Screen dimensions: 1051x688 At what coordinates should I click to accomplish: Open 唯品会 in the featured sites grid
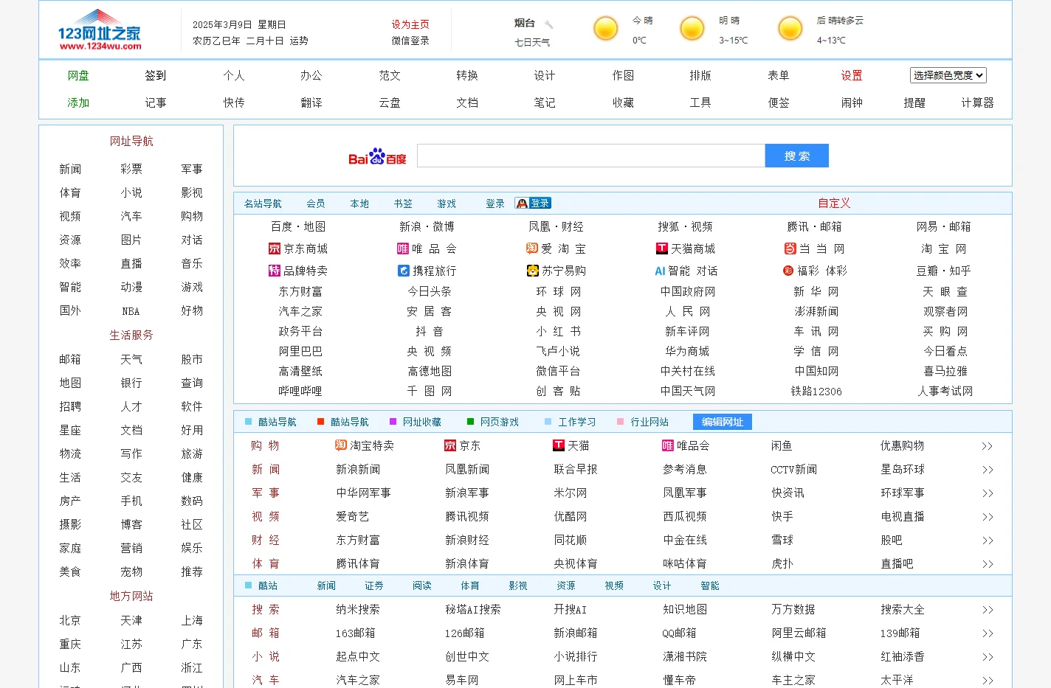(427, 249)
